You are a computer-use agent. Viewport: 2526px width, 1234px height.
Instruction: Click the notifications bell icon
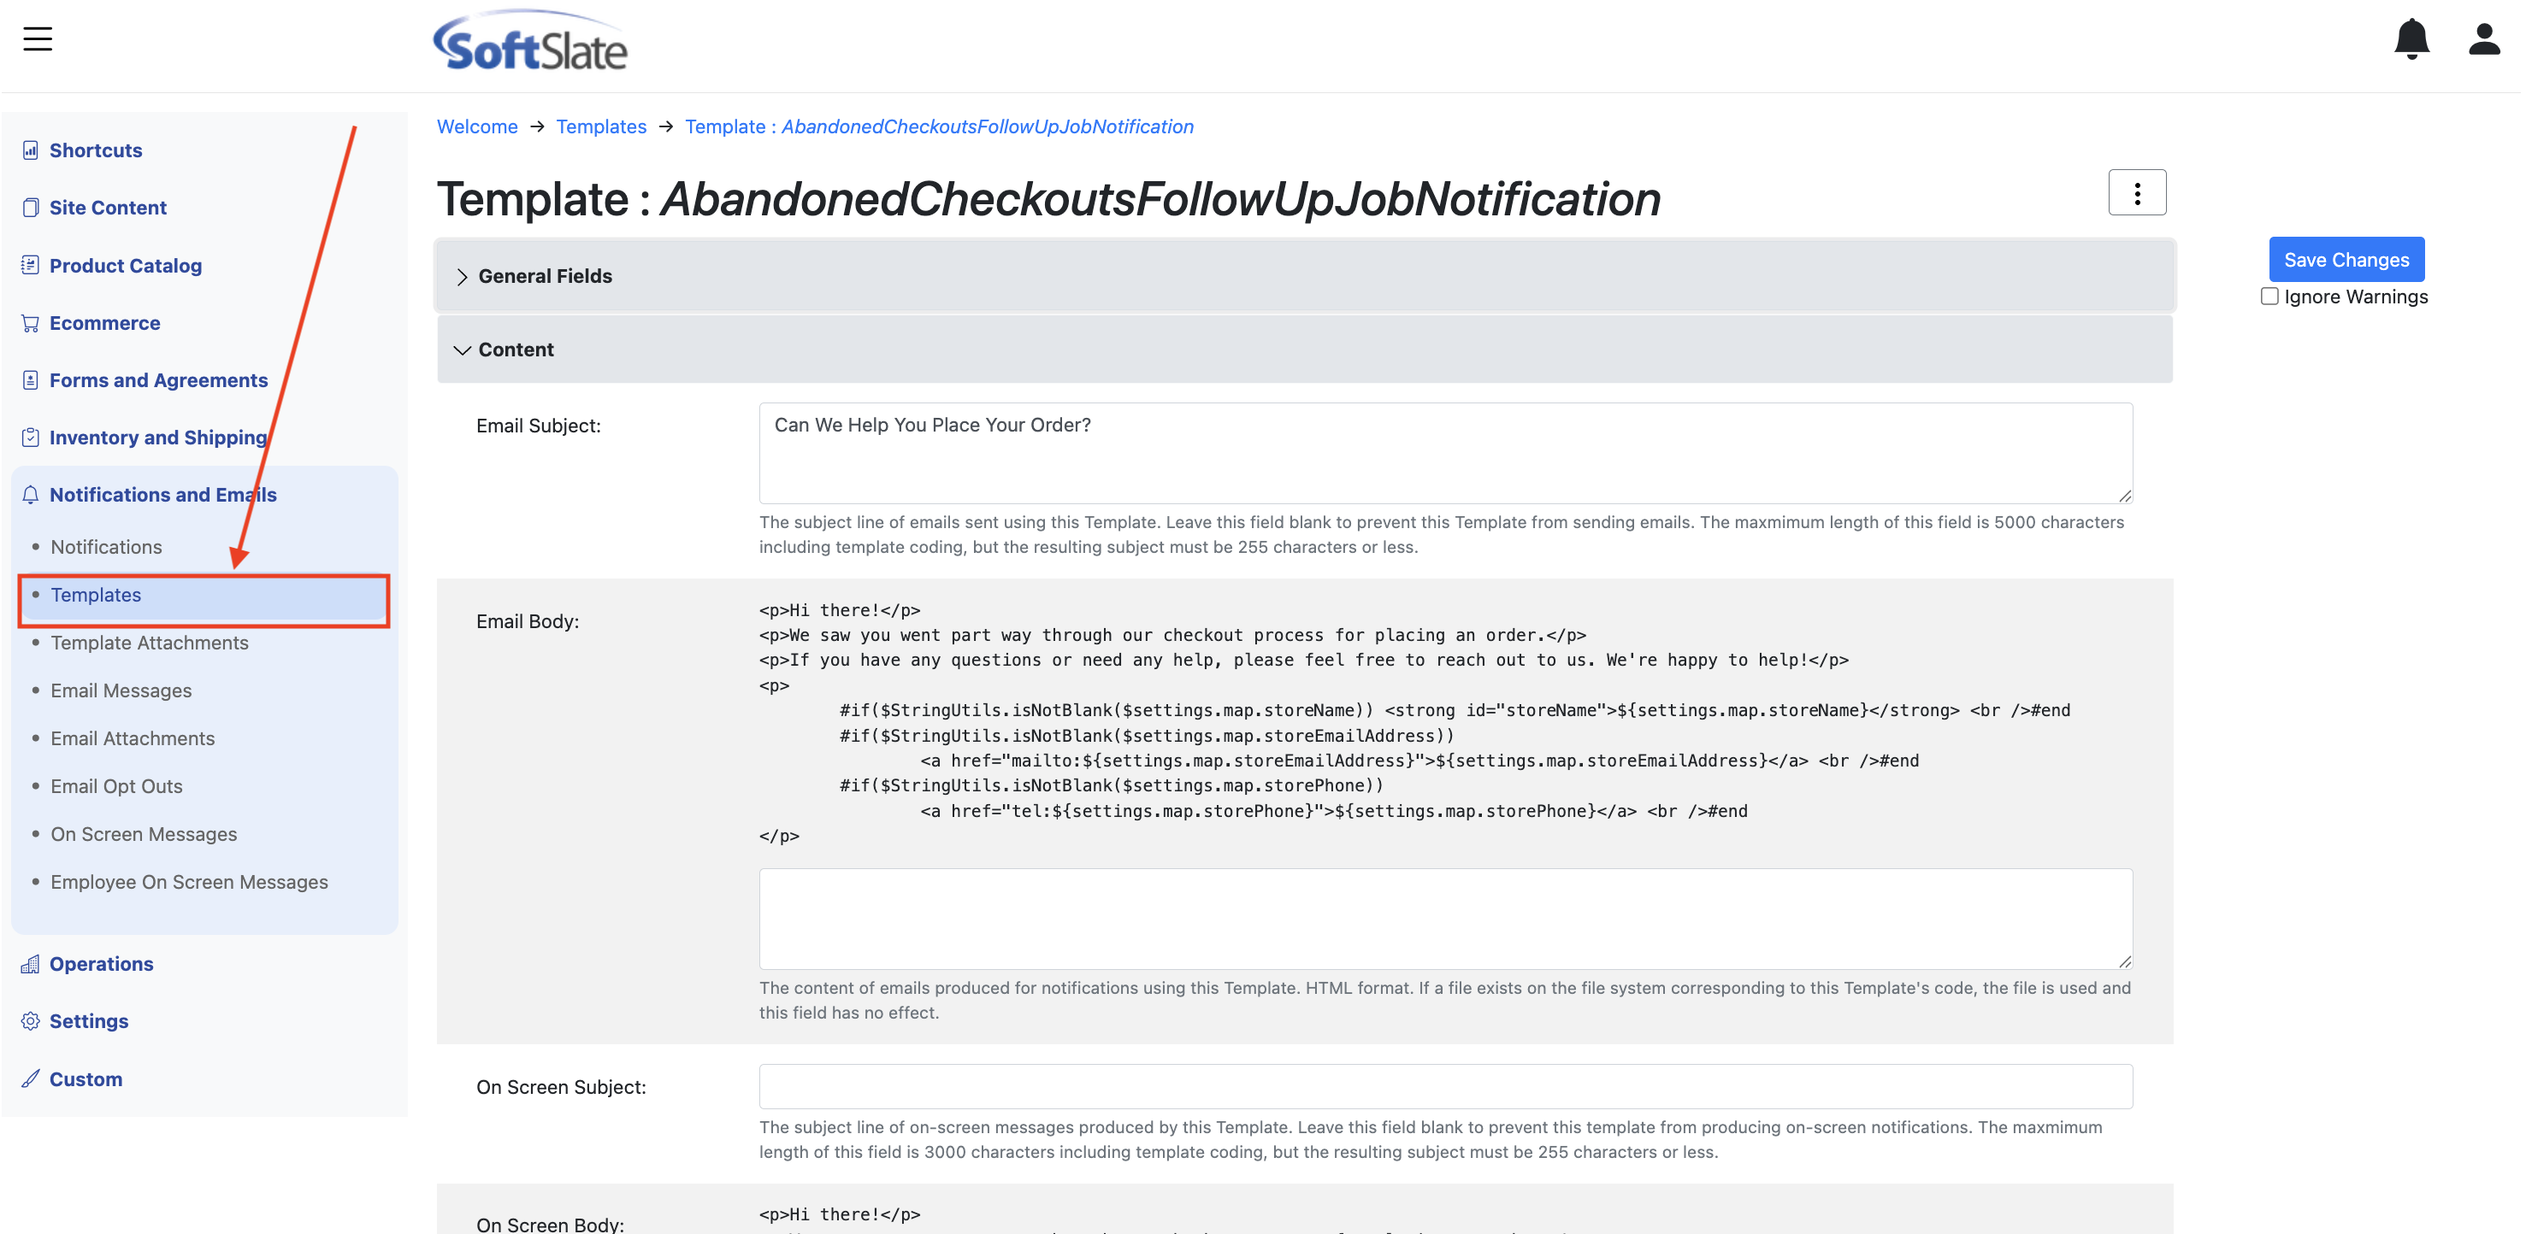(x=2411, y=39)
